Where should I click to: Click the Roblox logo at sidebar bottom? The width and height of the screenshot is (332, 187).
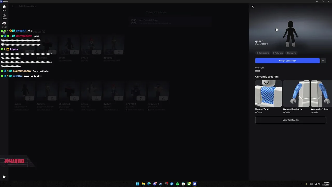pos(4,177)
